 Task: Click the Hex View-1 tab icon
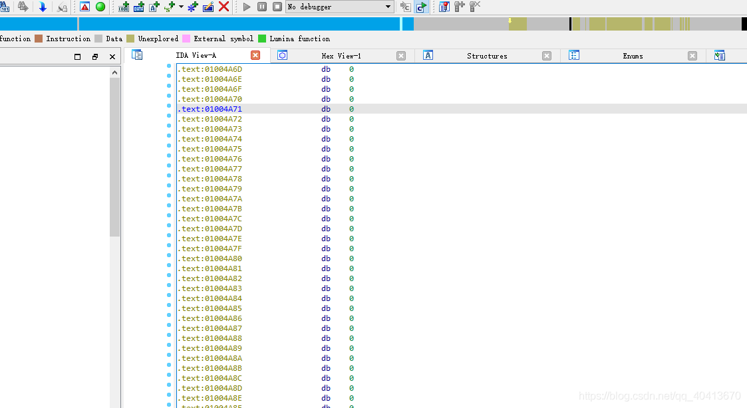click(x=283, y=55)
